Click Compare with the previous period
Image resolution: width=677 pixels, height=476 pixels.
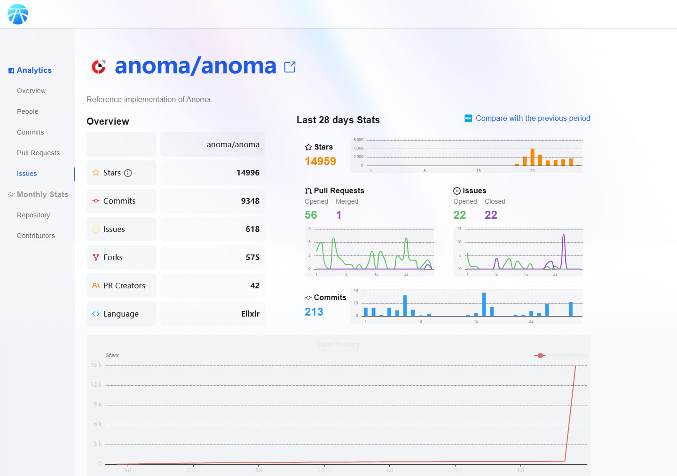pos(533,119)
